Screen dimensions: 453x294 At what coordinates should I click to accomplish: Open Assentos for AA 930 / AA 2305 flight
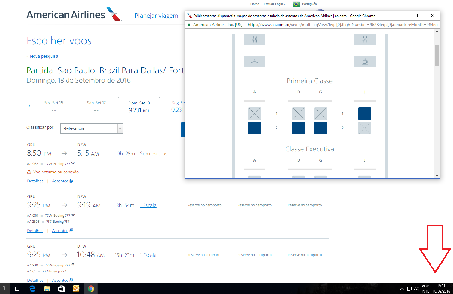coord(63,231)
